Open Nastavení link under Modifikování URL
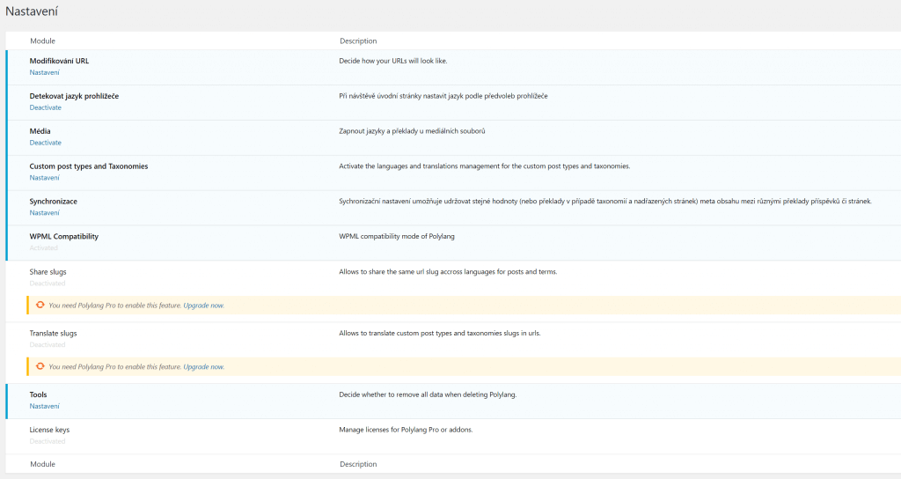Screen dimensions: 901x479 coord(44,72)
